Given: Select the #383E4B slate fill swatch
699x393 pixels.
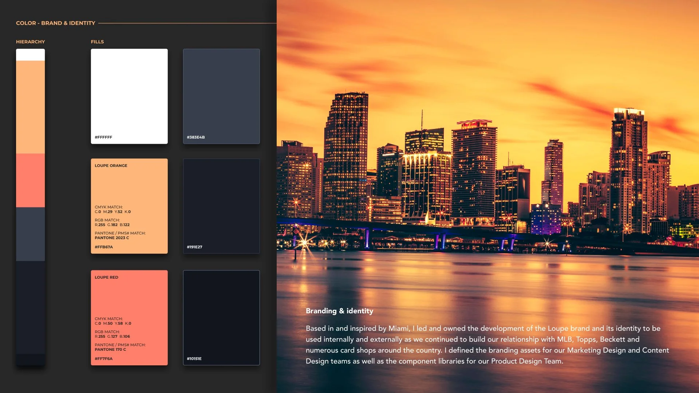Looking at the screenshot, I should coord(221,96).
